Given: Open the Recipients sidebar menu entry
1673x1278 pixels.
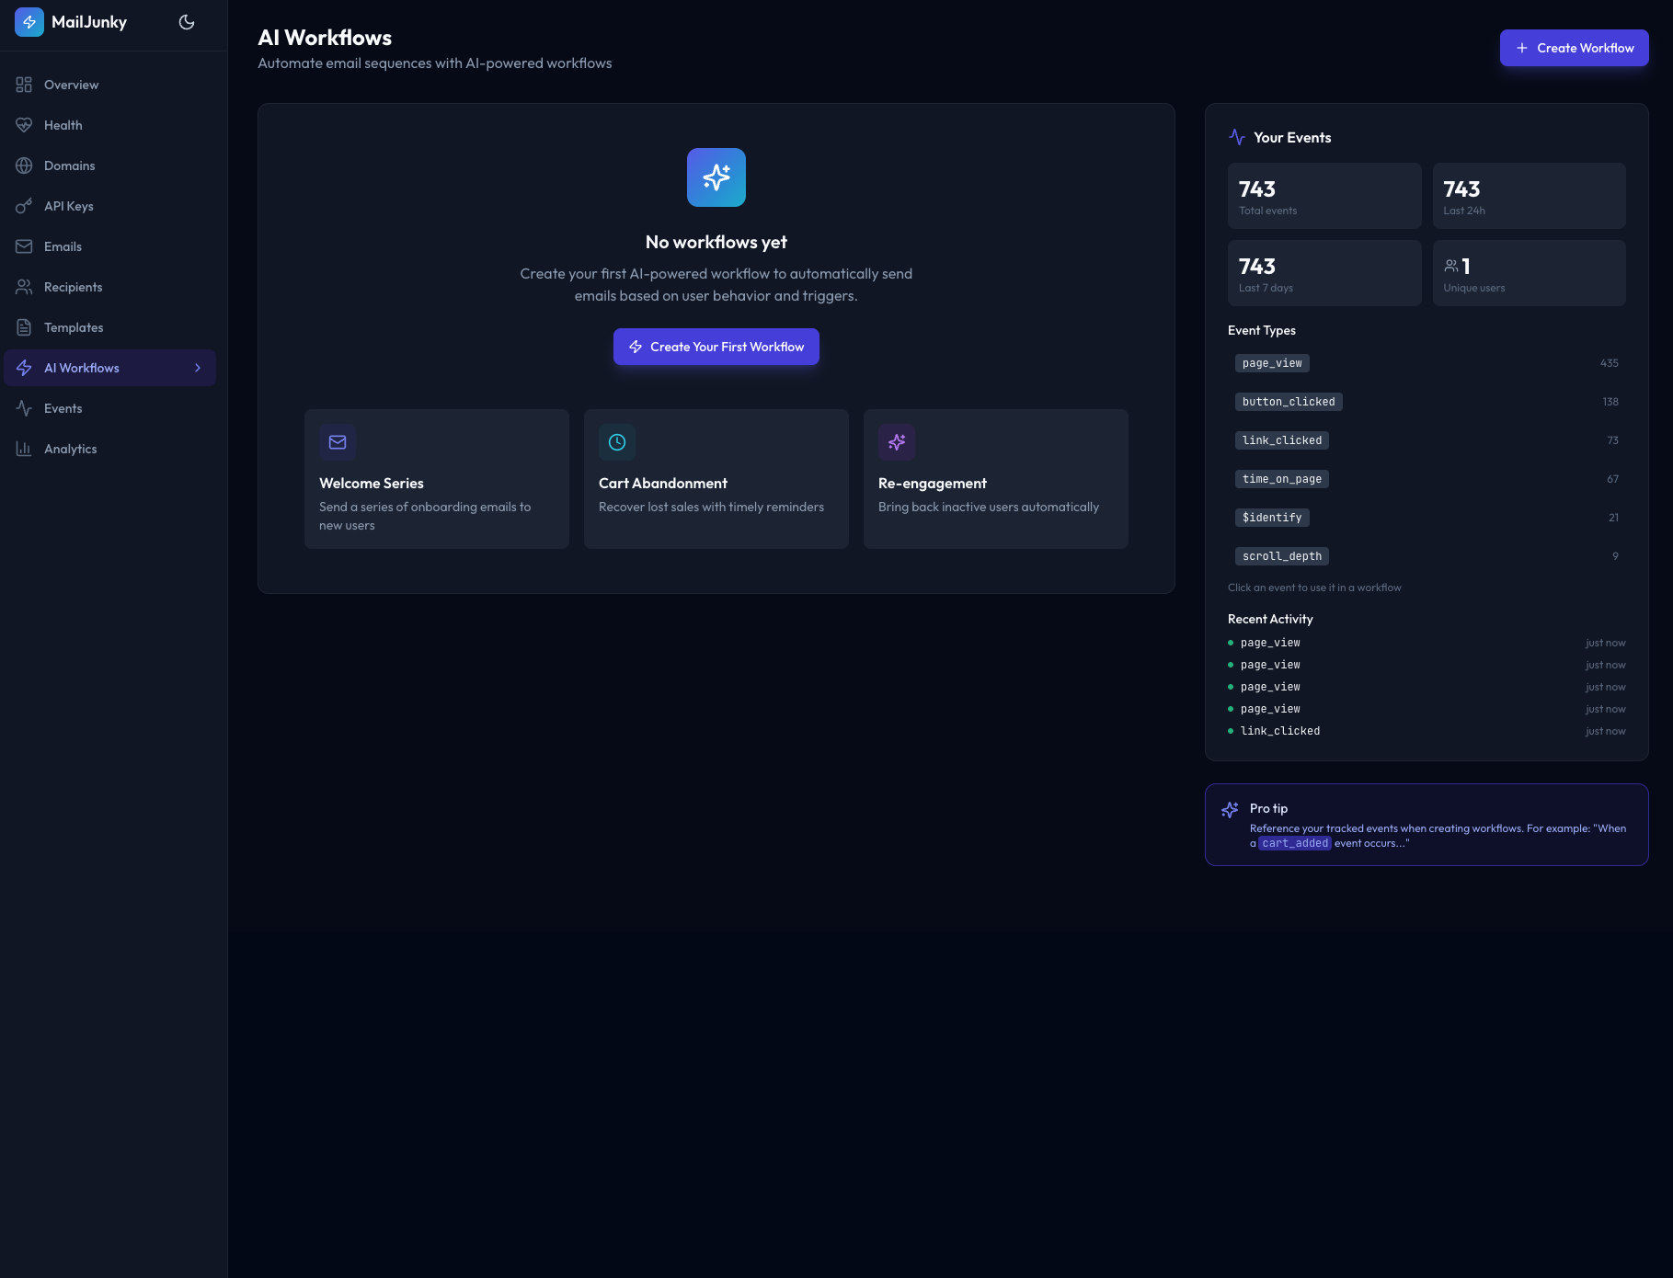Looking at the screenshot, I should click(x=74, y=287).
